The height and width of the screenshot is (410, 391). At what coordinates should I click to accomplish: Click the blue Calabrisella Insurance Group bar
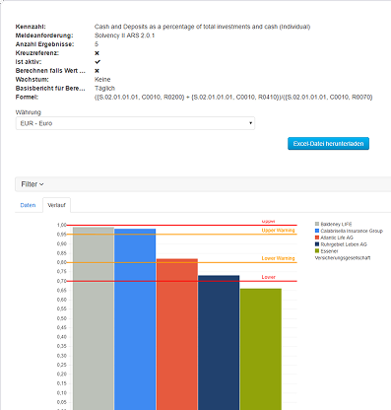135,319
